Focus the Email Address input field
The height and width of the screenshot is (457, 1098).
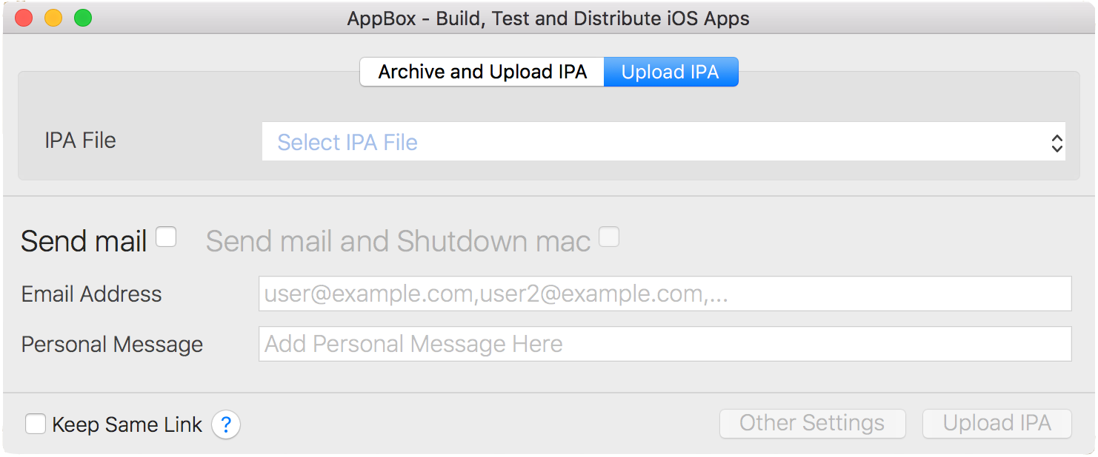tap(665, 294)
